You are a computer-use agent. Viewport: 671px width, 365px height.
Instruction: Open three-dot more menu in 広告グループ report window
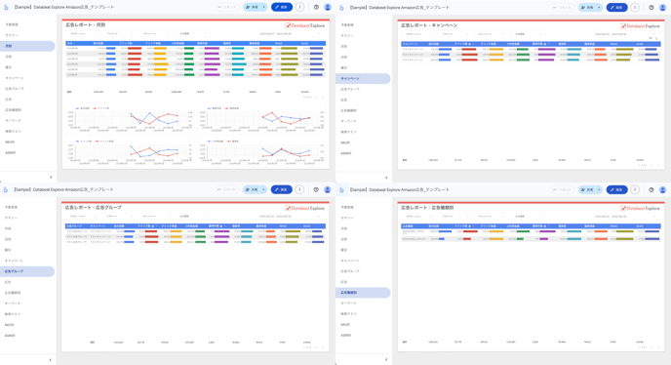299,189
